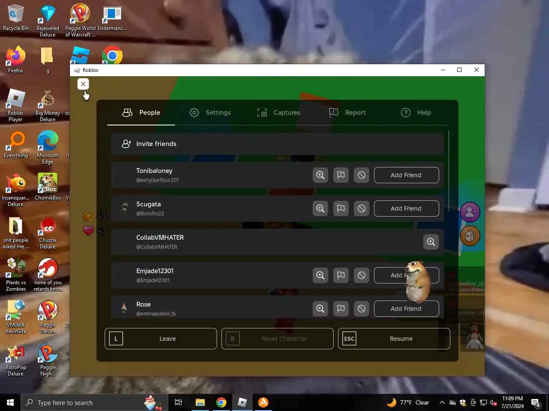The height and width of the screenshot is (411, 549).
Task: Select Insaniquarium Deluxe desktop shortcut
Action: click(16, 190)
